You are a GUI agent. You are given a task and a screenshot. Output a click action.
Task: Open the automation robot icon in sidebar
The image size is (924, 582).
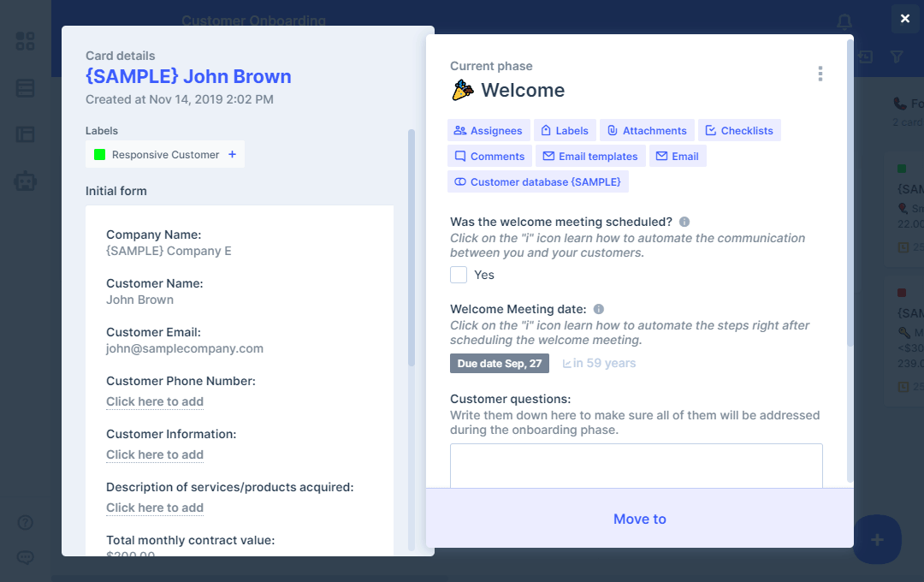pyautogui.click(x=26, y=181)
